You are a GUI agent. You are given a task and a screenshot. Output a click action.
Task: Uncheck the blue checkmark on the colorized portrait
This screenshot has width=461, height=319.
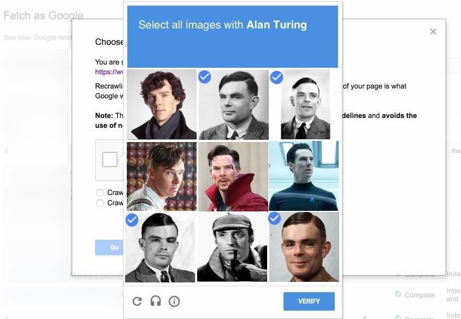(x=275, y=218)
